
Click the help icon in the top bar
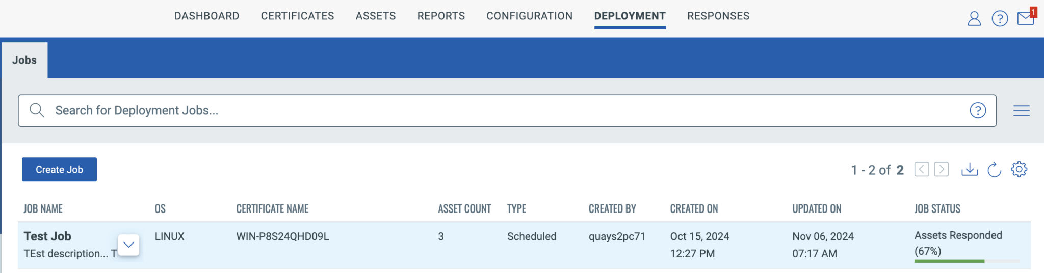pos(1000,19)
